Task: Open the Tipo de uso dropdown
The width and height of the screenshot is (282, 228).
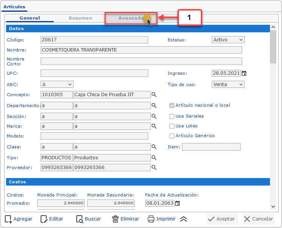Action: coord(228,85)
